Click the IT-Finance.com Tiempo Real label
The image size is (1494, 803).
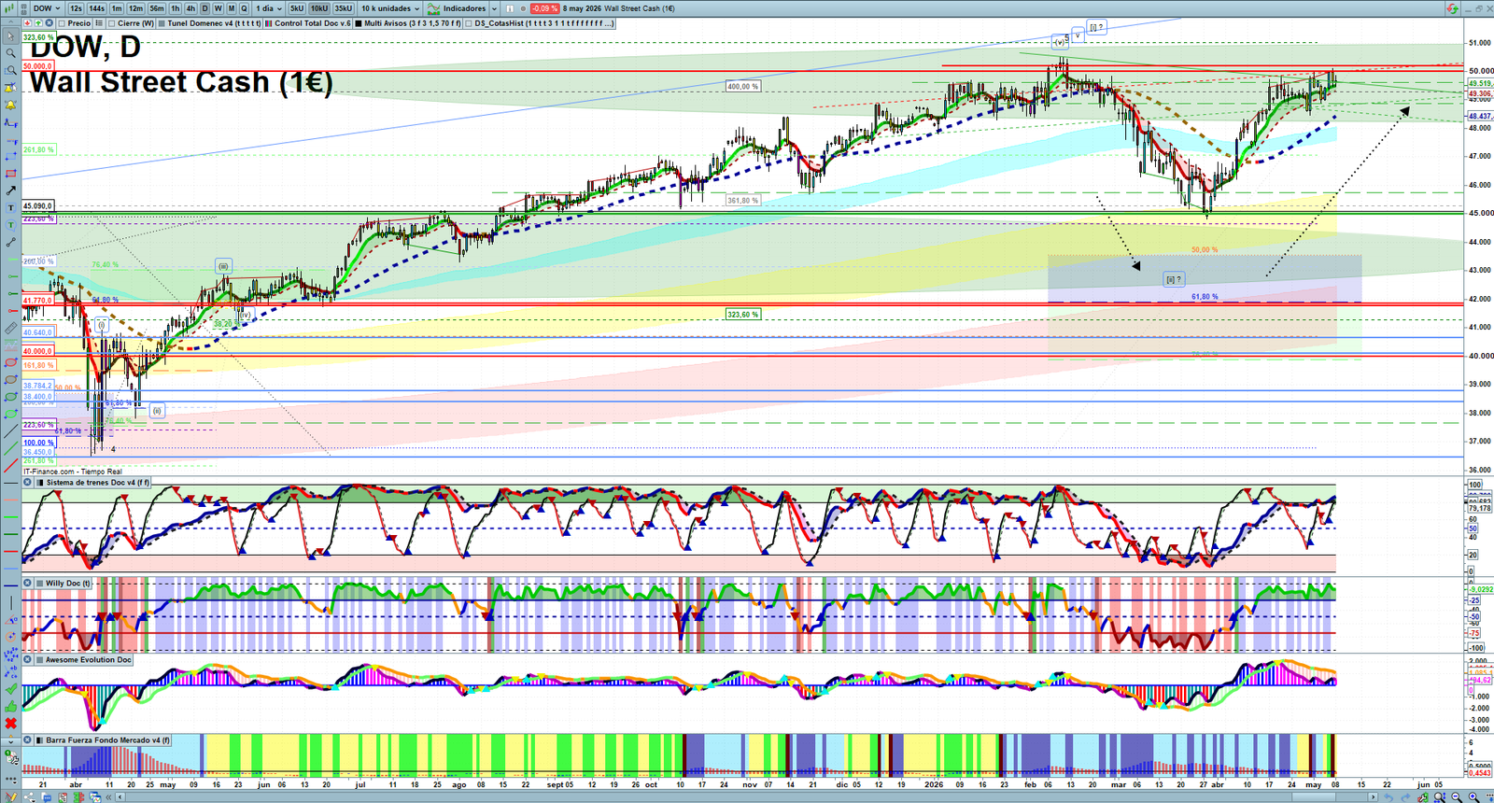pyautogui.click(x=73, y=472)
